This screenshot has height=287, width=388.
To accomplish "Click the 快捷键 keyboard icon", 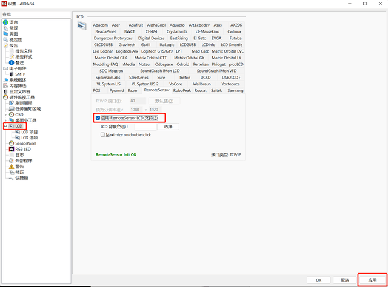I will pos(12,178).
